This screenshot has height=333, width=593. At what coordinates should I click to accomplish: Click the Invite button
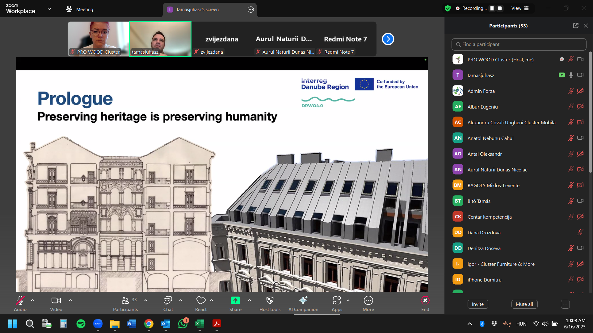coord(478,304)
